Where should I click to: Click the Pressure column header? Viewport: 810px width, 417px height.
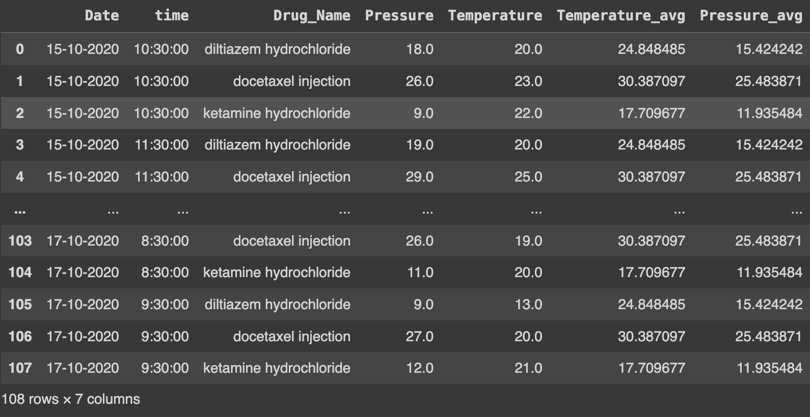pos(399,16)
